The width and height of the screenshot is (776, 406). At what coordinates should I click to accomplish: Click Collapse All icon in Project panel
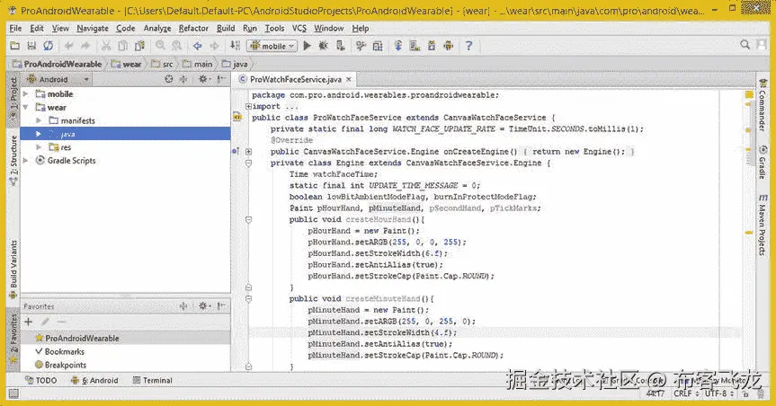click(x=183, y=79)
